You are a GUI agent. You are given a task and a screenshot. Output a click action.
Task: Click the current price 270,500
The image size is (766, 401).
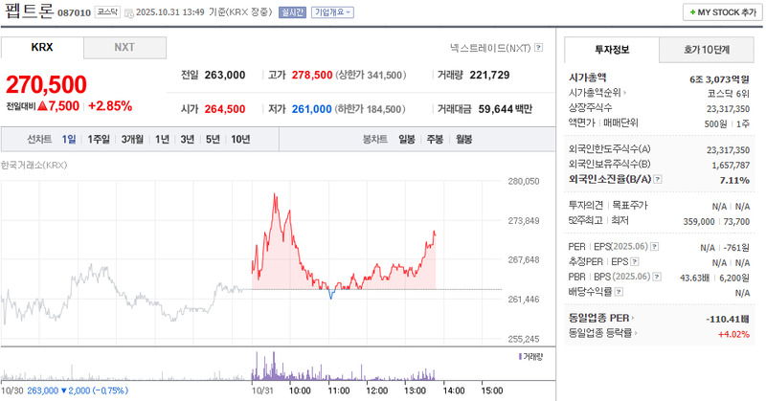click(46, 84)
